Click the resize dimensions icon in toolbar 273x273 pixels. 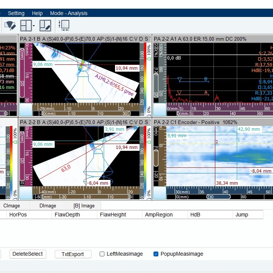pos(64,26)
